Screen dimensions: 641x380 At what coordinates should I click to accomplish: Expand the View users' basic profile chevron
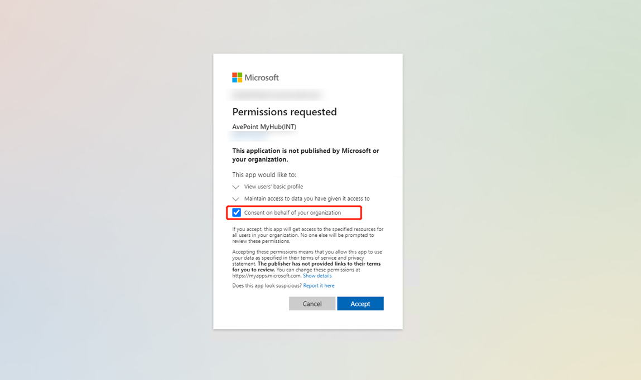click(x=236, y=187)
